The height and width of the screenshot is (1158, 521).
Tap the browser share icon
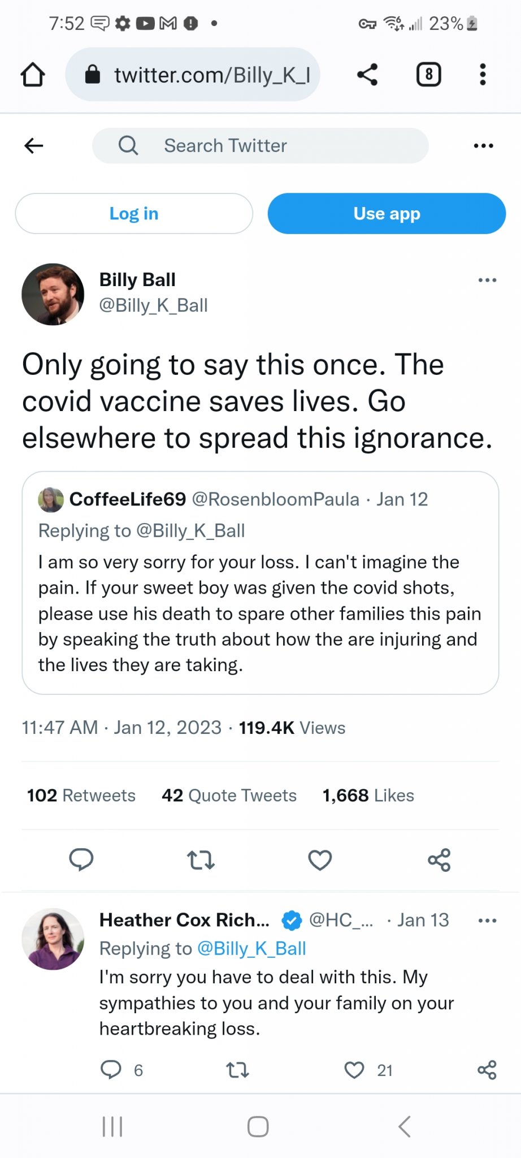[x=367, y=75]
